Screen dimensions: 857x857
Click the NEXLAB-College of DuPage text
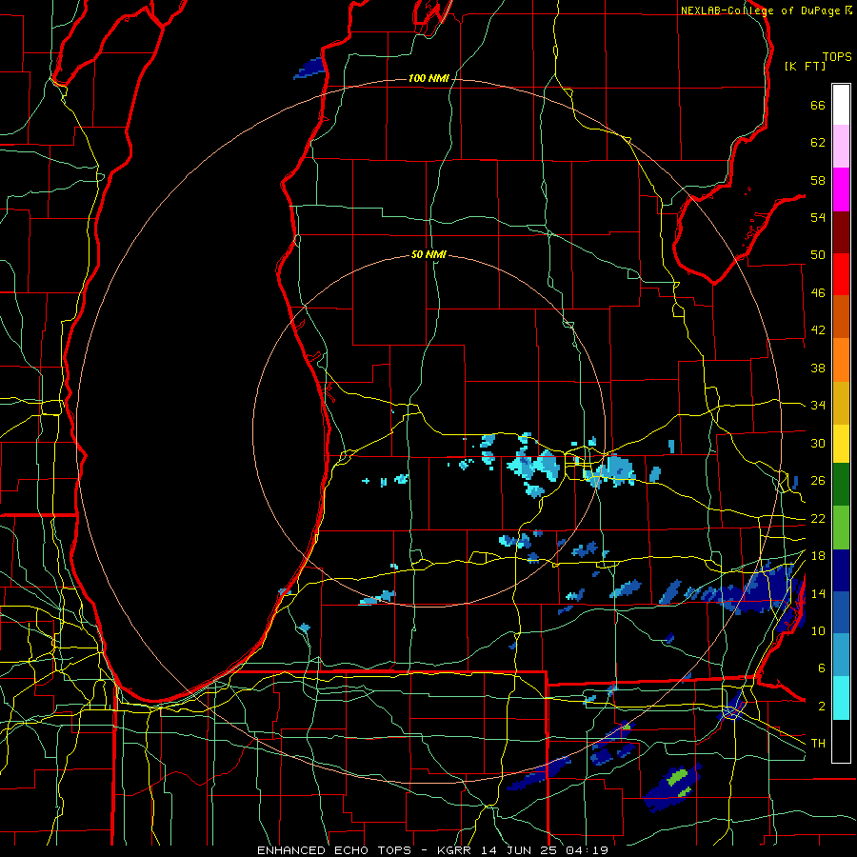tap(760, 10)
